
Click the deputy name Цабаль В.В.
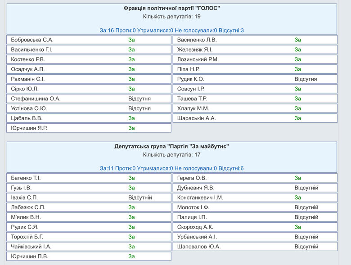27,118
